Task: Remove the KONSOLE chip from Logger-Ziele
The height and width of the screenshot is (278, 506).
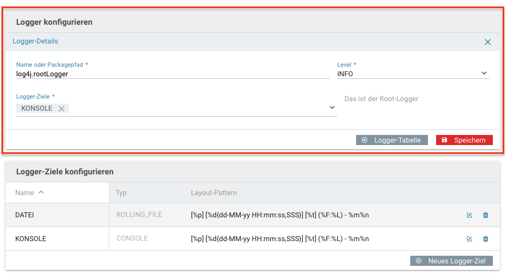Action: [x=61, y=109]
